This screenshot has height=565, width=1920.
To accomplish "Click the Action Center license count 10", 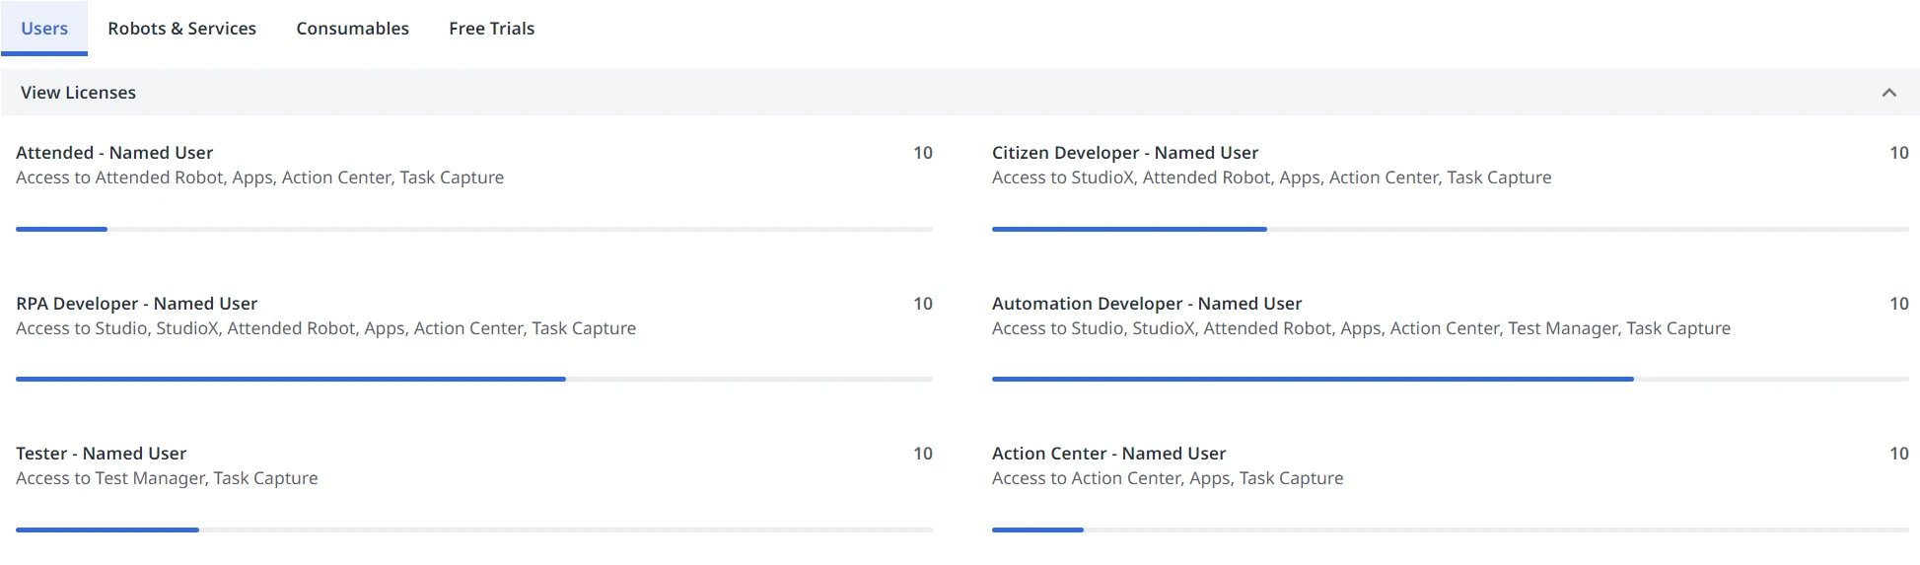I will click(x=1898, y=454).
